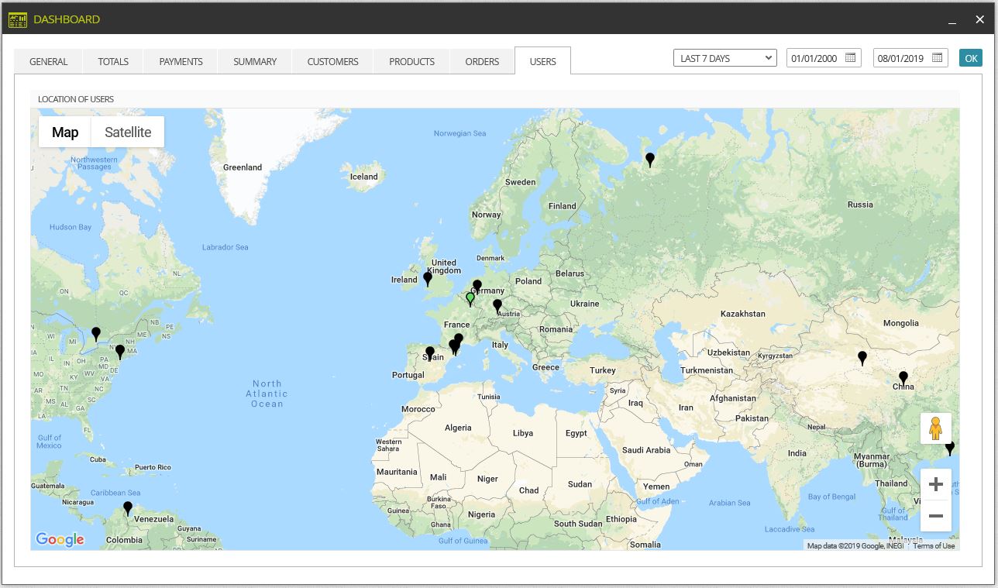Image resolution: width=998 pixels, height=588 pixels.
Task: Zoom out with the map minus icon
Action: tap(935, 515)
